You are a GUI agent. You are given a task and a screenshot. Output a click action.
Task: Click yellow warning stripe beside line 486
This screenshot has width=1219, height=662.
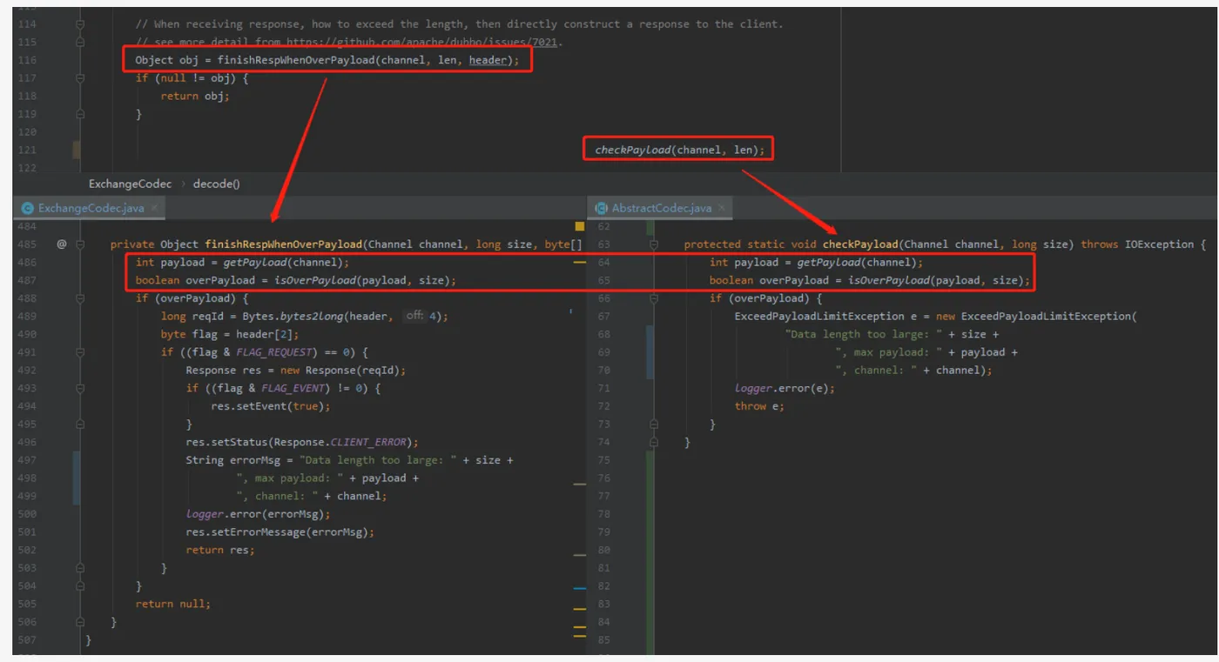580,261
